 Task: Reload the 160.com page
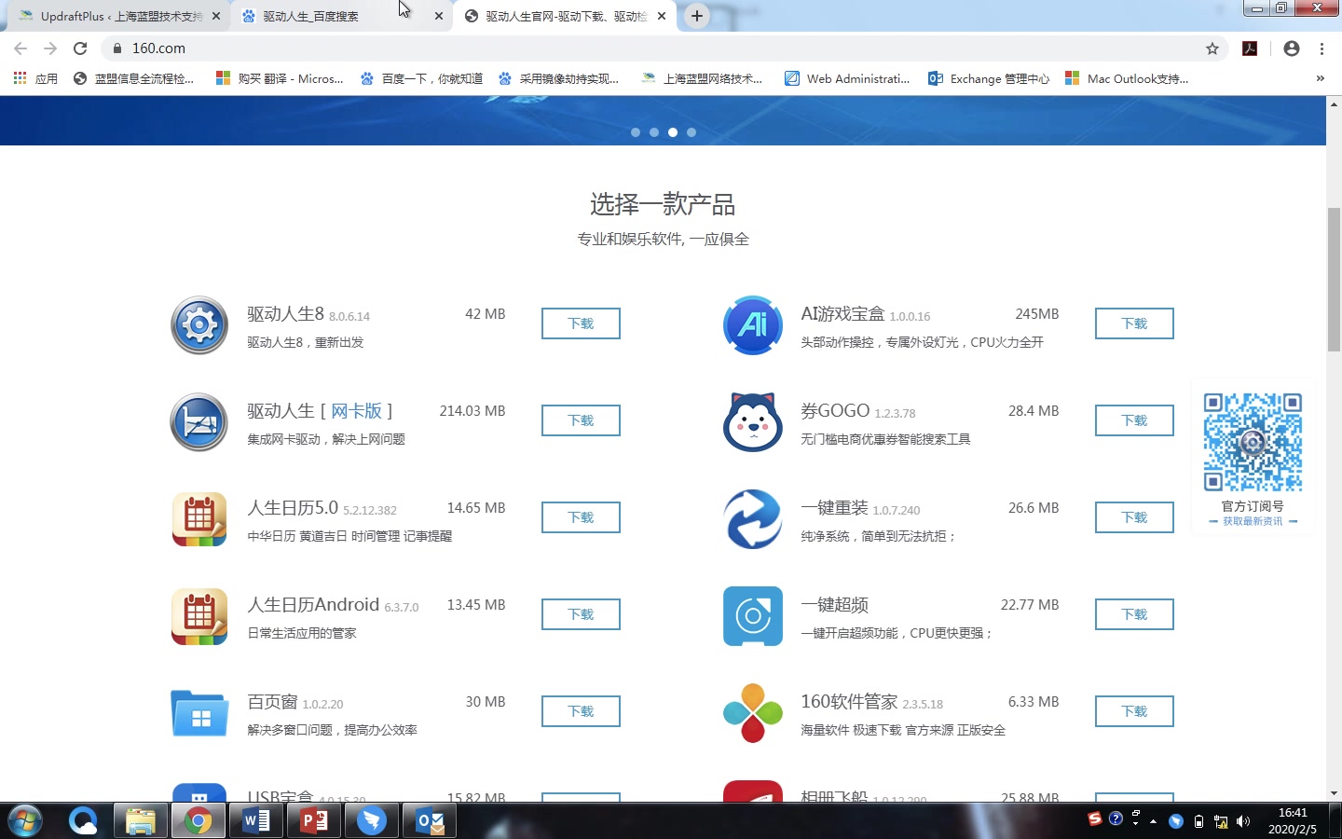(80, 48)
